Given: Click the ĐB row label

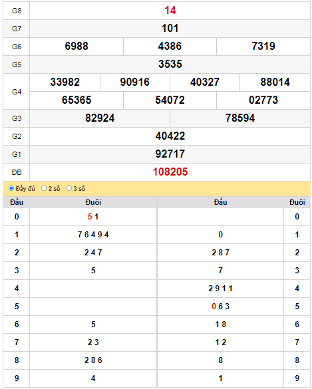Looking at the screenshot, I should tap(17, 172).
